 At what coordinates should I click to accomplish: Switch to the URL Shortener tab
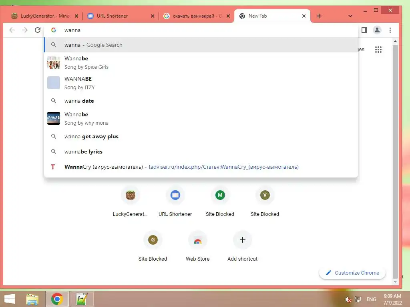click(x=120, y=16)
